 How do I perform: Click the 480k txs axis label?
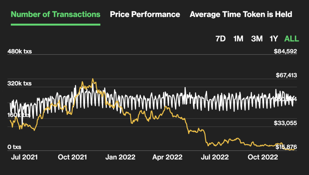(20, 51)
